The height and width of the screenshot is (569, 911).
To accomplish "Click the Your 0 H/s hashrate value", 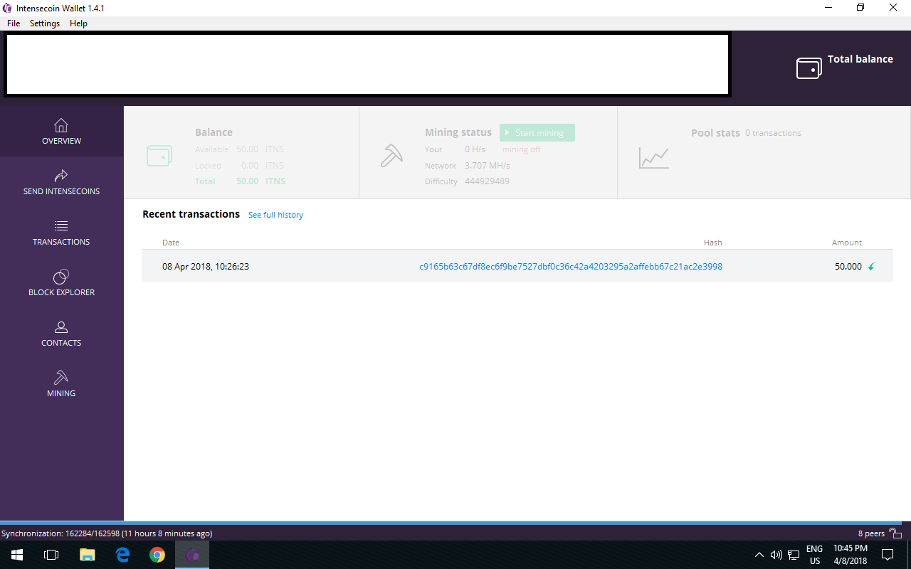I will click(x=475, y=149).
